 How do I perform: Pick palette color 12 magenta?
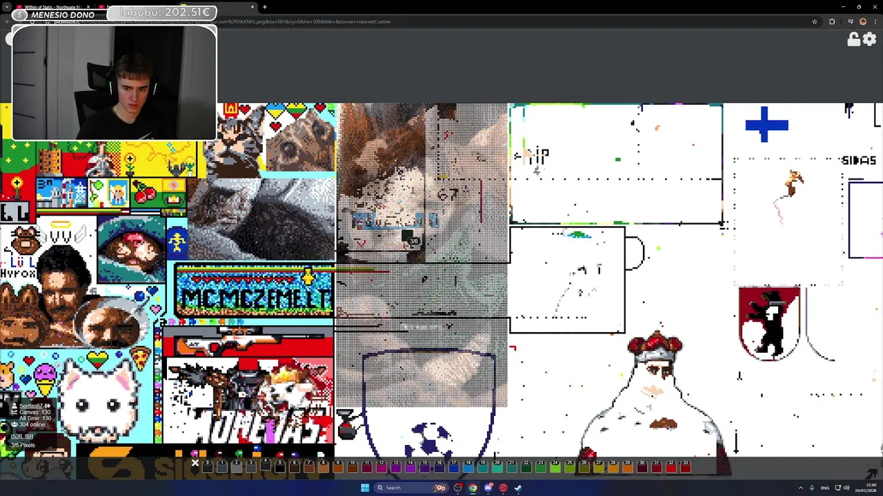[x=381, y=467]
